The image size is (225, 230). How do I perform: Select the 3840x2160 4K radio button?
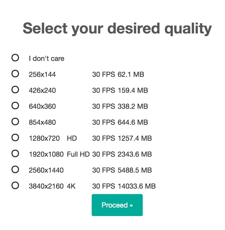15,186
